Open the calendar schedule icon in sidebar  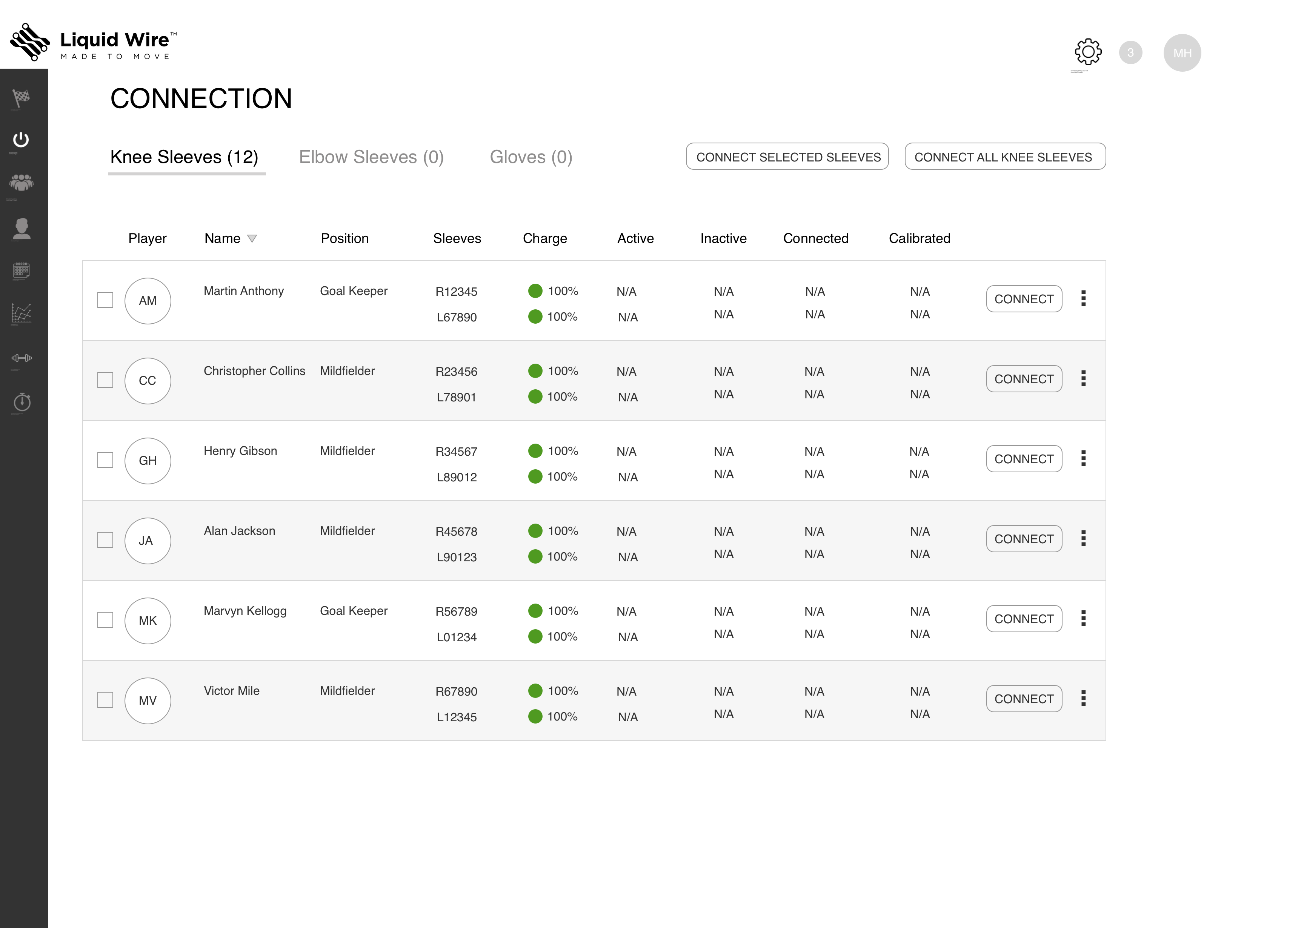22,270
